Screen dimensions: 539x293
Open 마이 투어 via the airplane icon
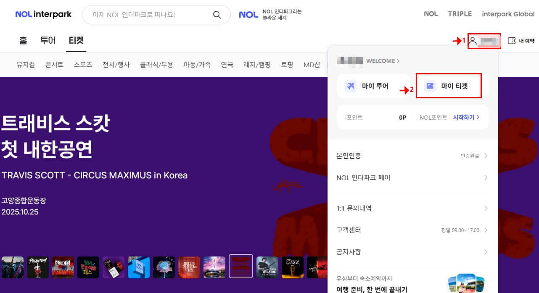[x=350, y=86]
